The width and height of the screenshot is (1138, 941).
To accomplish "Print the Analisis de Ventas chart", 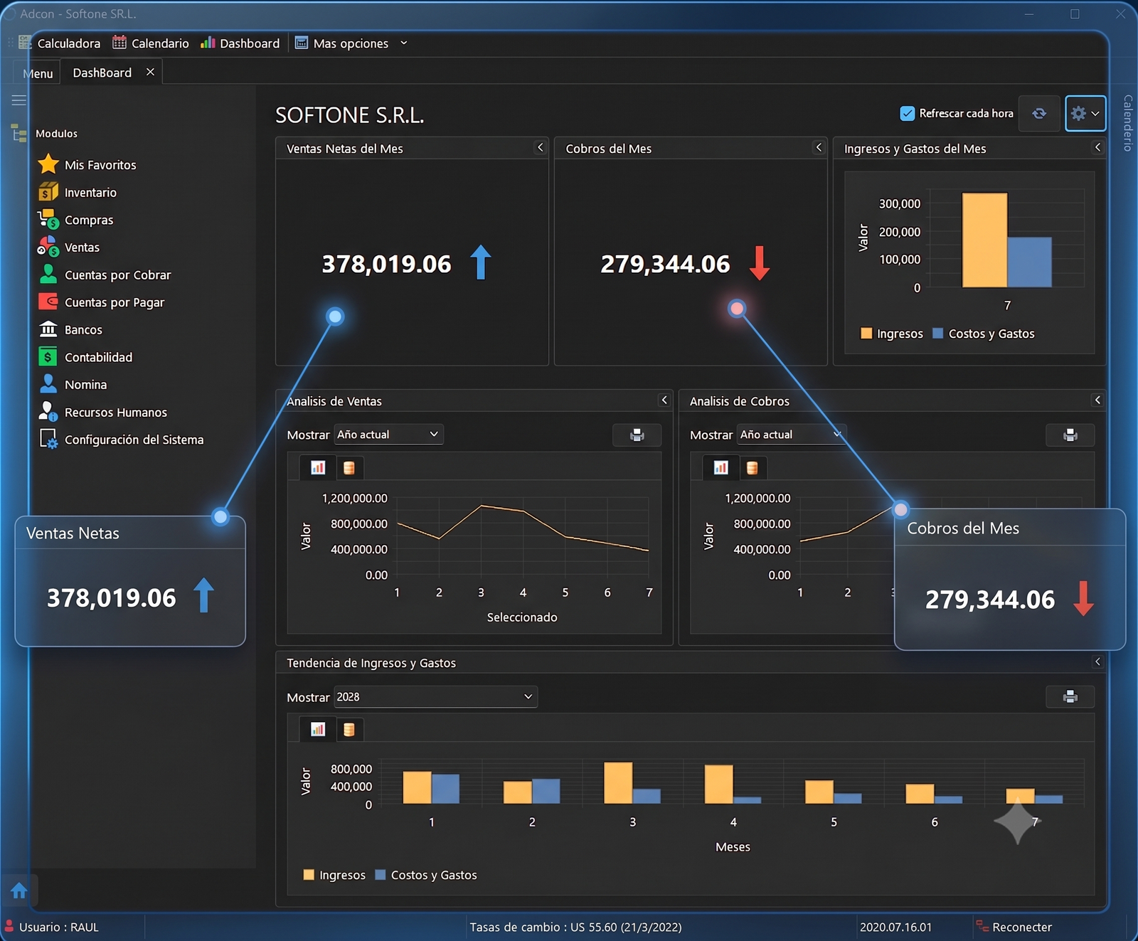I will click(637, 435).
